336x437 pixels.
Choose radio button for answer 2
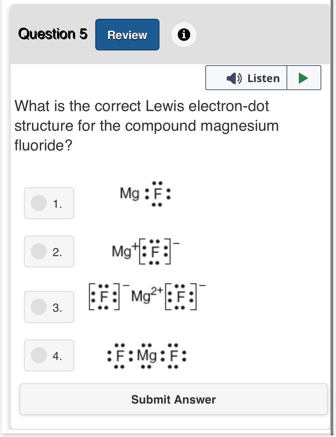(x=39, y=251)
